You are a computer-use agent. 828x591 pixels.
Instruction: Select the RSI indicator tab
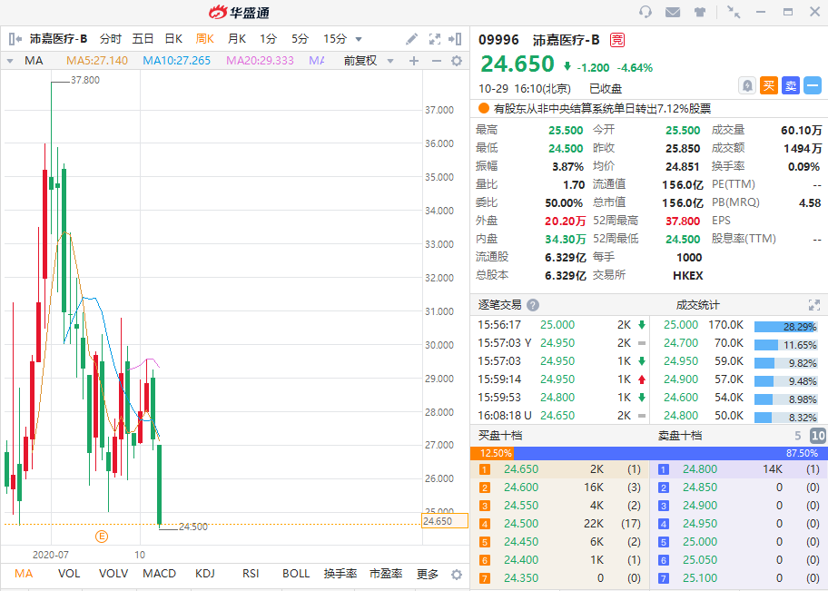click(251, 574)
